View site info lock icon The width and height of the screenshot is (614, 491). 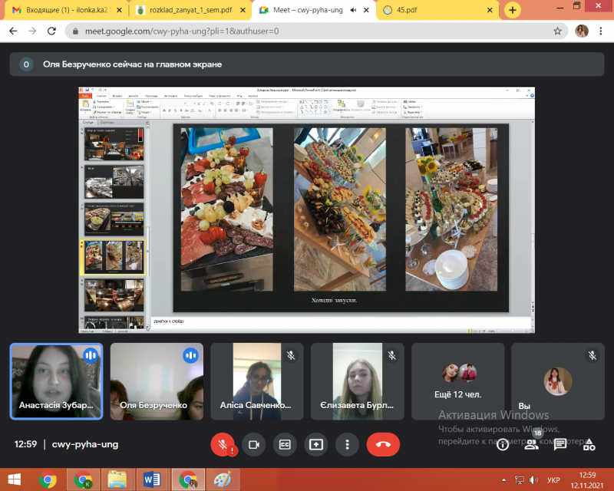tap(75, 31)
